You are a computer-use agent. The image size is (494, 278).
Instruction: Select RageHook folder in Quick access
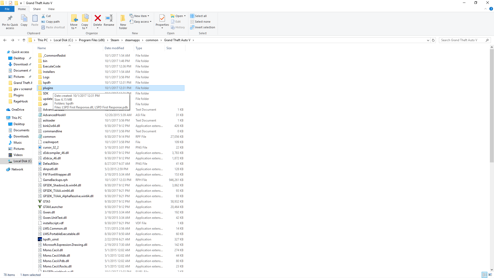point(21,101)
